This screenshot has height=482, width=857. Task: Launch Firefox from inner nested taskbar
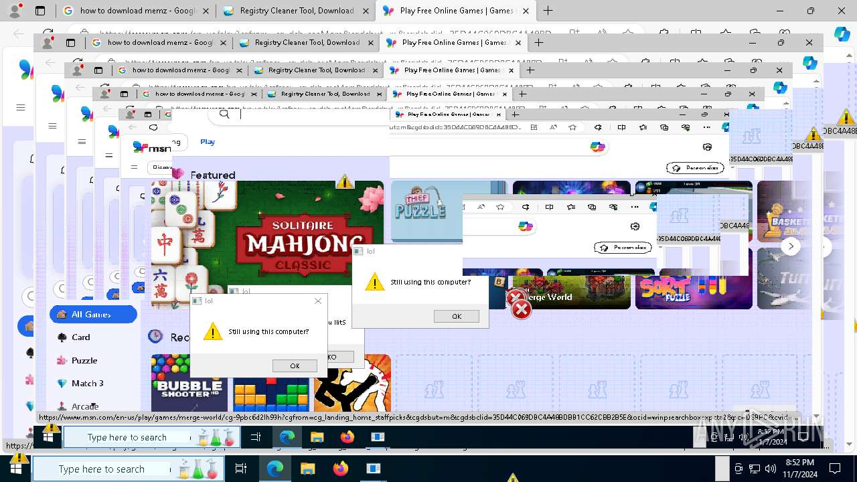pyautogui.click(x=347, y=437)
